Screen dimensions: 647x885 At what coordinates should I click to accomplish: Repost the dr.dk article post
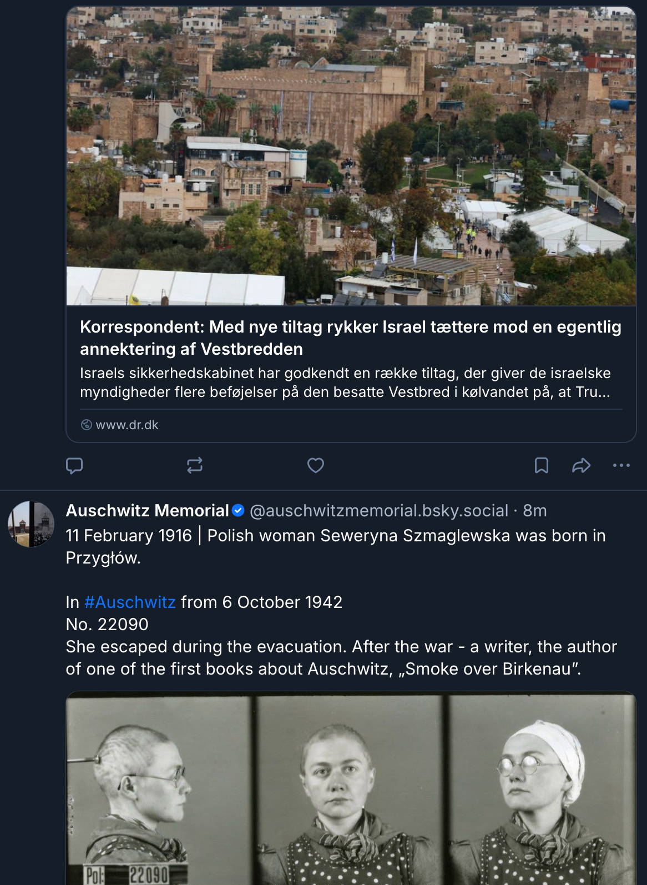[x=195, y=465]
